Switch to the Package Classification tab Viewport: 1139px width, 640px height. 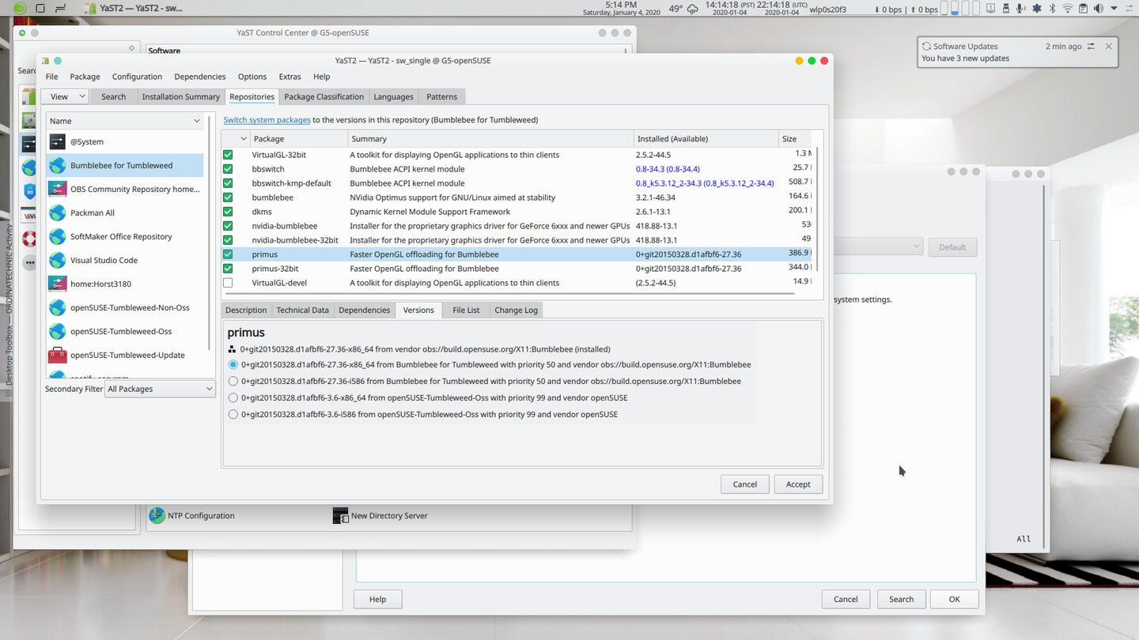tap(324, 96)
